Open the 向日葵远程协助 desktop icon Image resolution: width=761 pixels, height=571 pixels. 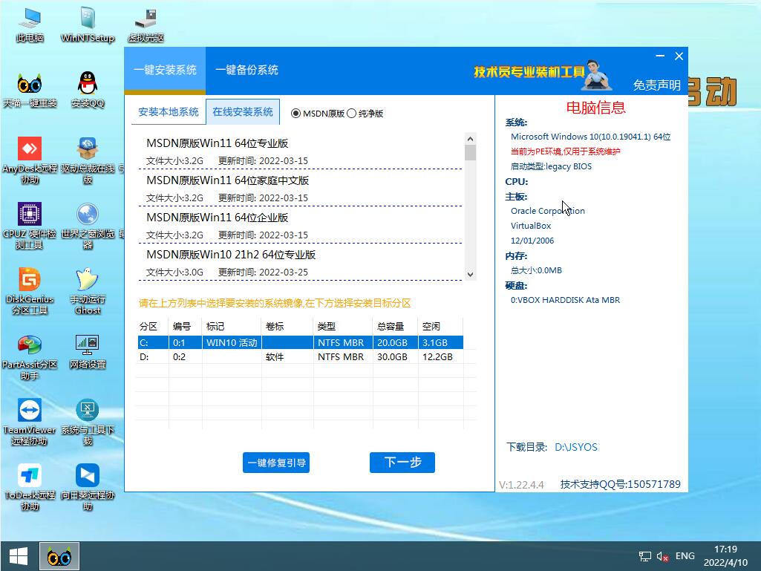(88, 488)
